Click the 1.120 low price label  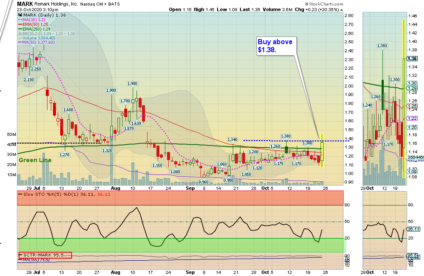tap(257, 168)
